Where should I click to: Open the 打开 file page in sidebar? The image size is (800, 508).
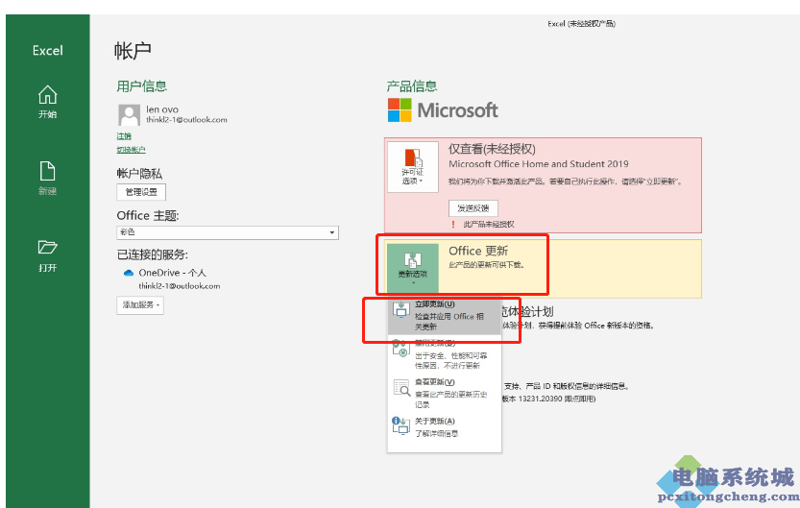[47, 255]
